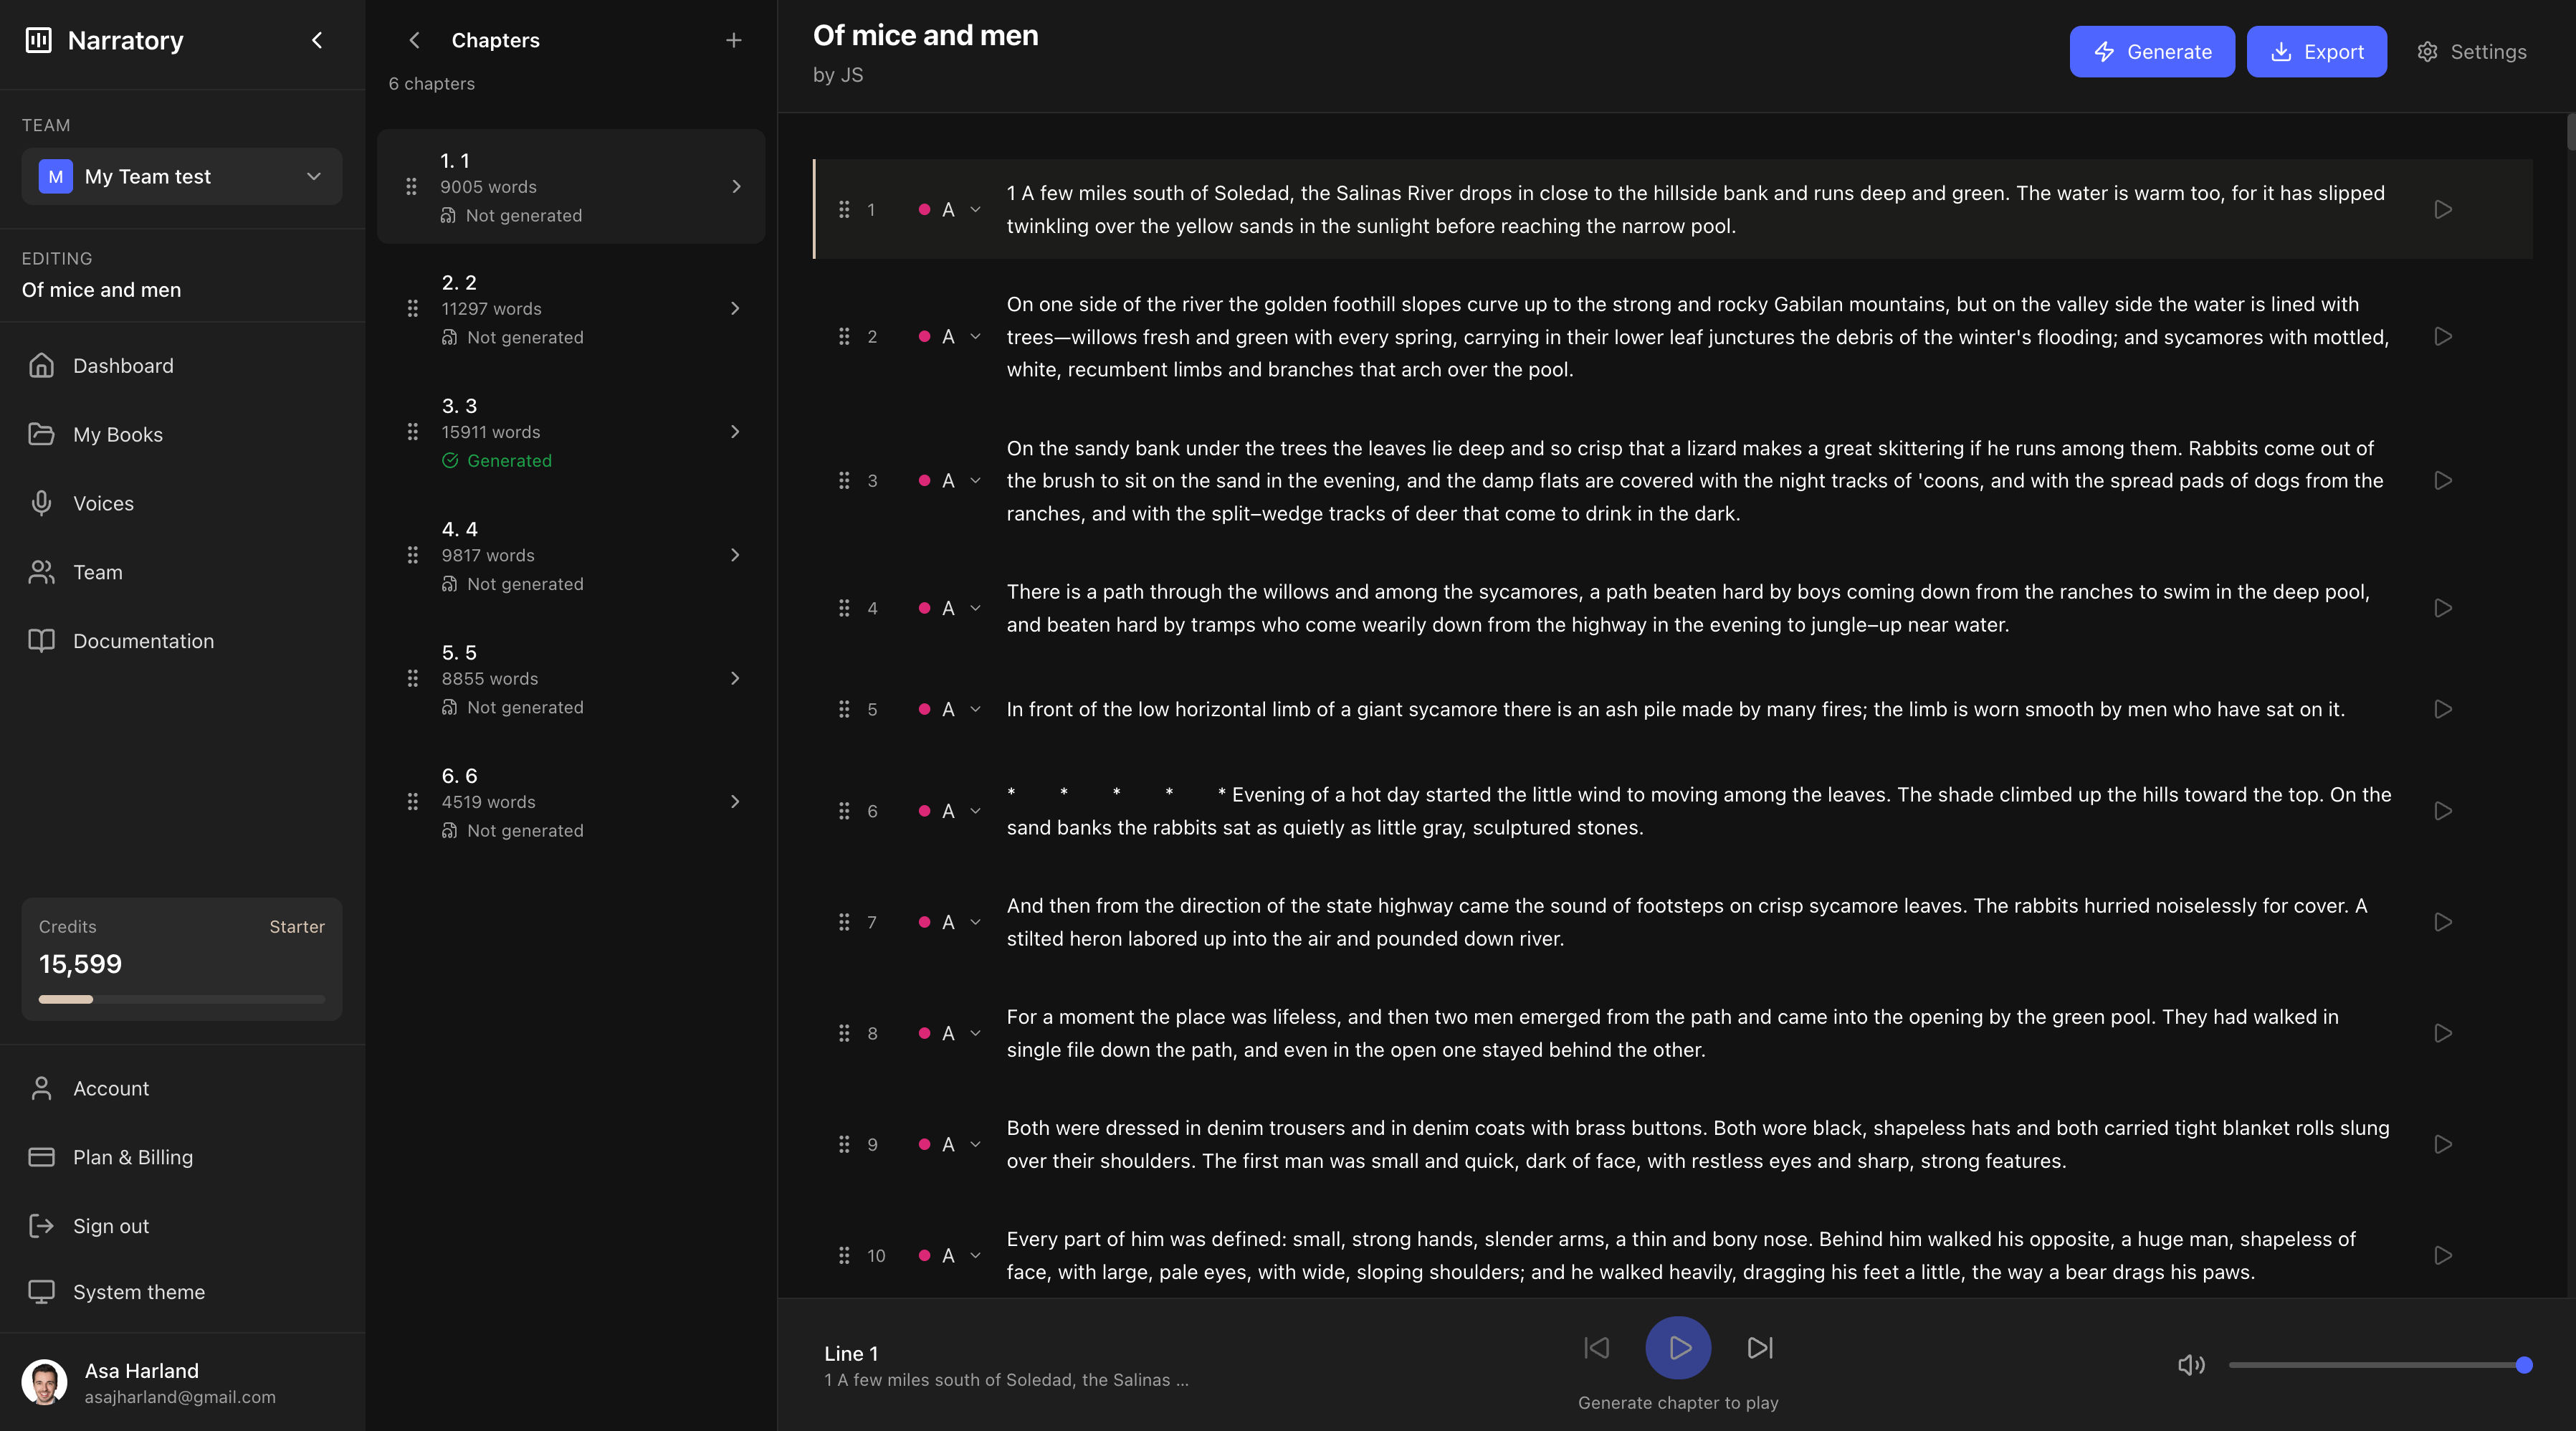Mute audio with the speaker icon
The width and height of the screenshot is (2576, 1431).
coord(2191,1365)
